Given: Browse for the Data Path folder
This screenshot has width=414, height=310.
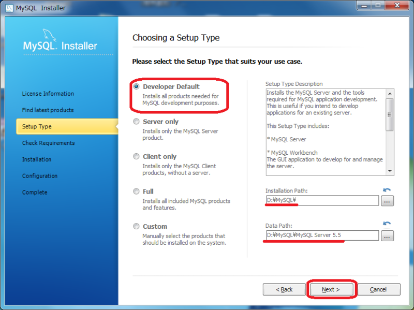Looking at the screenshot, I should coord(387,235).
